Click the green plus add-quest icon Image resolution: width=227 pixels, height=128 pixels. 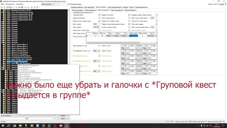click(x=19, y=7)
